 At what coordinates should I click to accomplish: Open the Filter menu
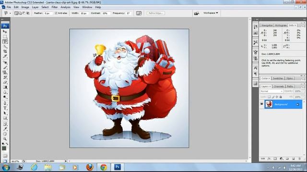[x=55, y=7]
